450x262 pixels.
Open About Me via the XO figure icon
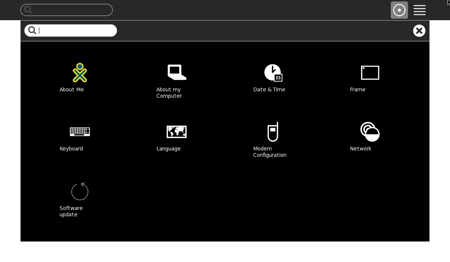[79, 73]
